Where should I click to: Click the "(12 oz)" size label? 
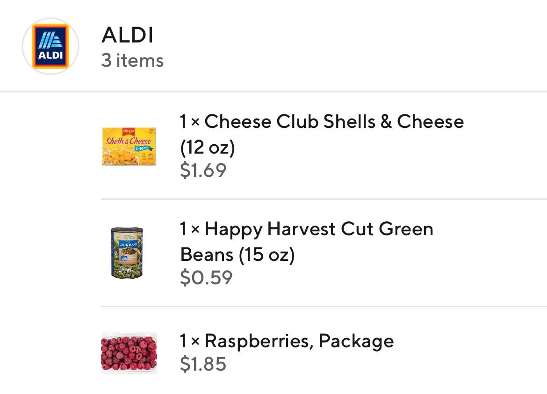pos(207,148)
